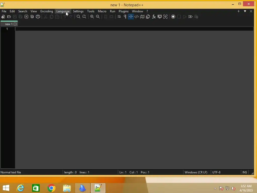Launch Google Chrome from taskbar
This screenshot has width=257, height=193.
click(51, 188)
